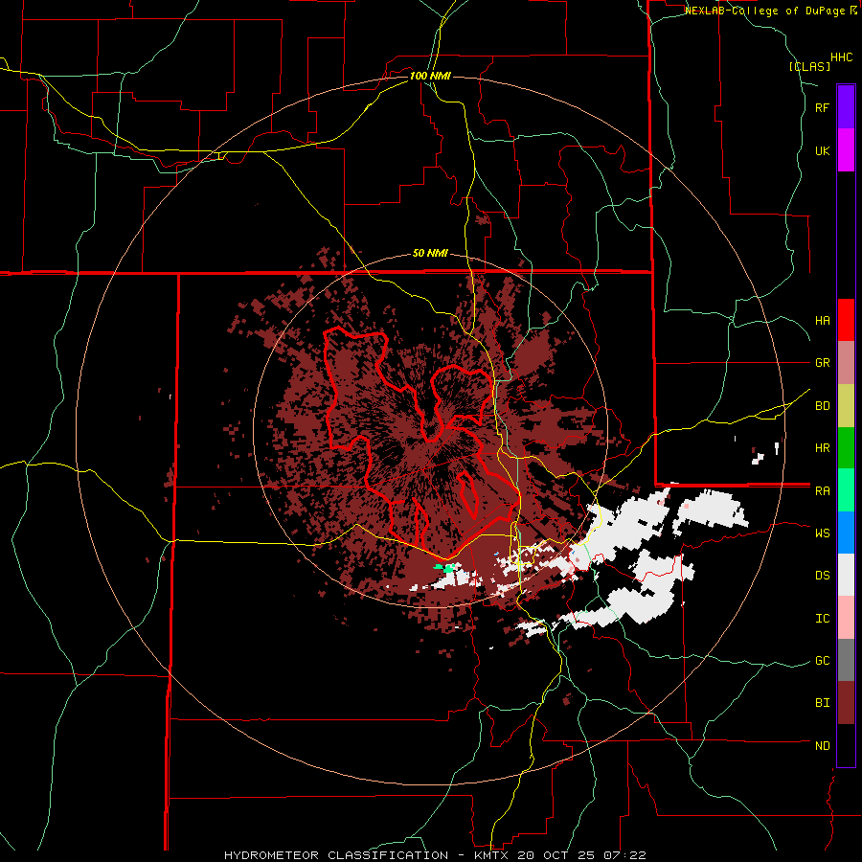Click the '50 NMI' range ring label

430,254
